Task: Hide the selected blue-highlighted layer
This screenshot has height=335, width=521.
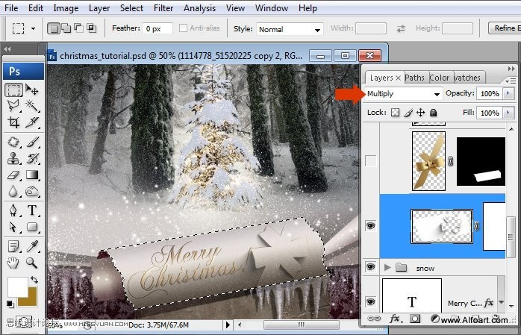Action: point(370,226)
